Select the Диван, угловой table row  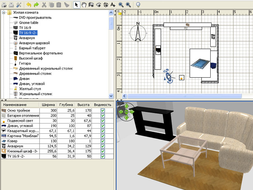tap(57, 126)
